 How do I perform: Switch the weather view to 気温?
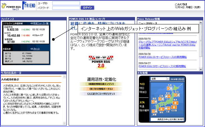click(142, 106)
